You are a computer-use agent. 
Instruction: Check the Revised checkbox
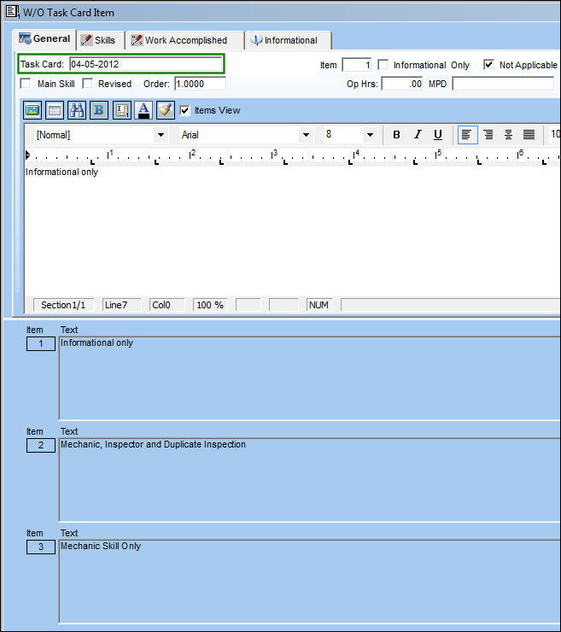point(87,84)
